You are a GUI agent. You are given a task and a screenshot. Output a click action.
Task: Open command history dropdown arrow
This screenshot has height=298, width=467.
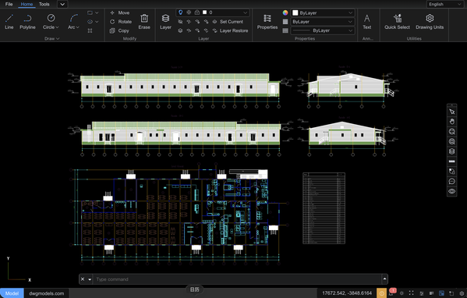coord(90,279)
